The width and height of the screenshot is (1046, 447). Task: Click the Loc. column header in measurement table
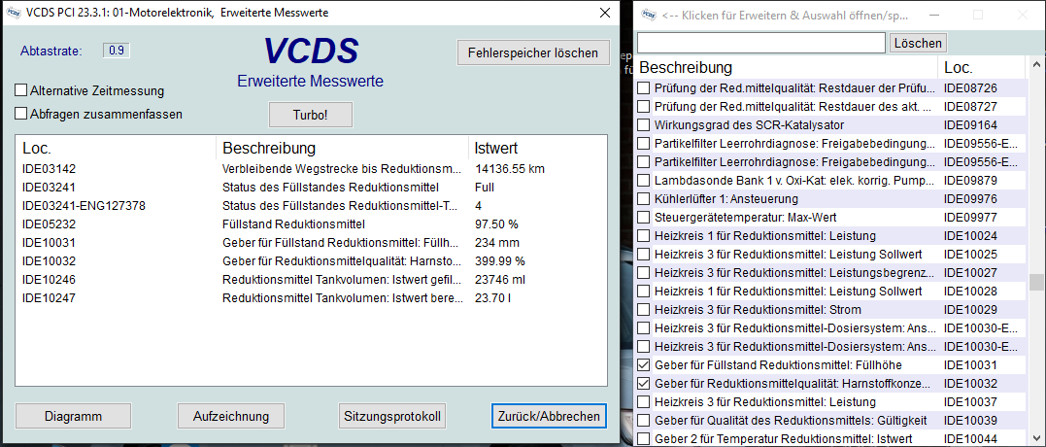(37, 148)
